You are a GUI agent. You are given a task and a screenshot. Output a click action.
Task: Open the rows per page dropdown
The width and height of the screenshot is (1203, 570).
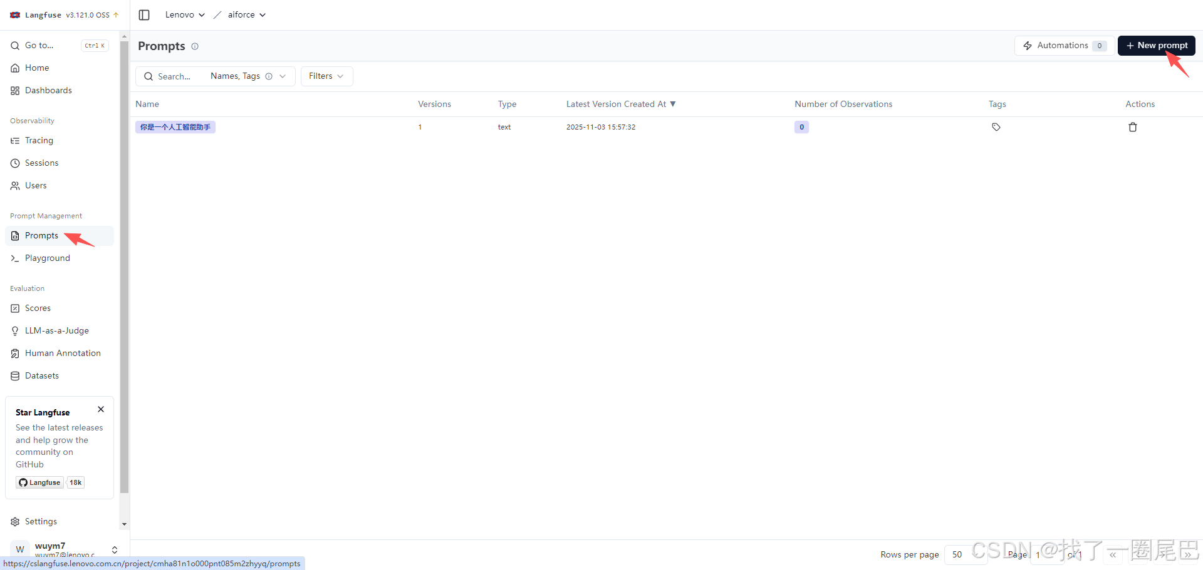point(966,555)
